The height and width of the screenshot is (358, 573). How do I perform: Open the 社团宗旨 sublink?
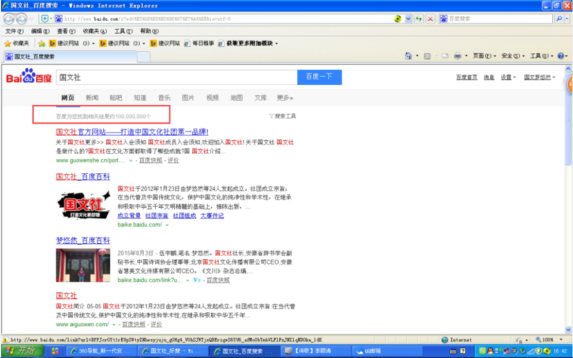coord(157,216)
